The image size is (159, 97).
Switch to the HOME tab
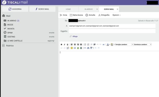[x=68, y=9]
